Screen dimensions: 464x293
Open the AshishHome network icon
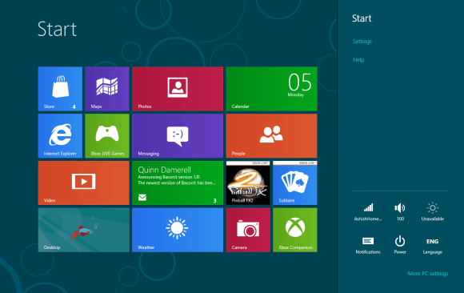point(368,212)
